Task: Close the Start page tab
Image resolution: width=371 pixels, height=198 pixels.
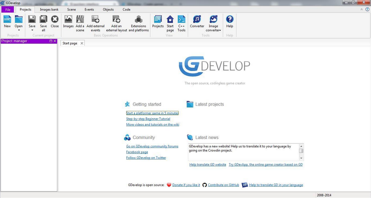Action: 82,43
